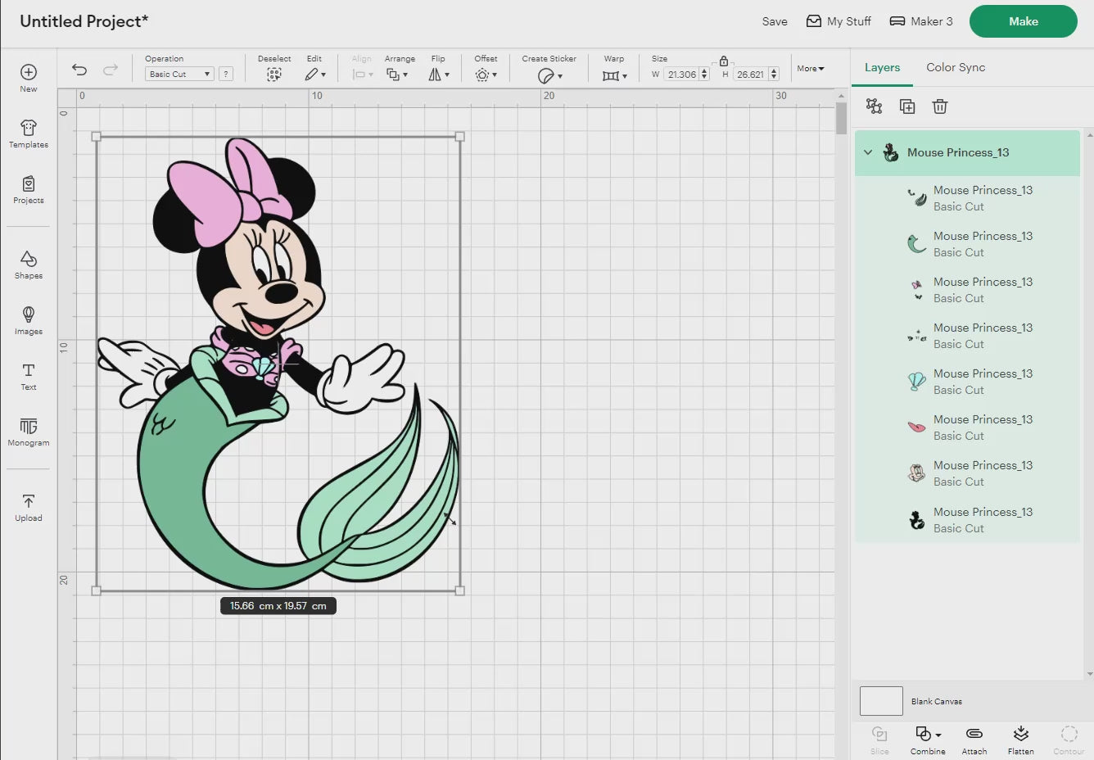
Task: Open the Align dropdown
Action: [x=362, y=75]
